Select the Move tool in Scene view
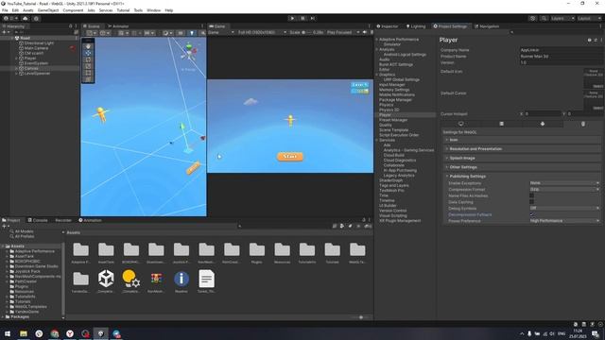605x340 pixels. [88, 53]
